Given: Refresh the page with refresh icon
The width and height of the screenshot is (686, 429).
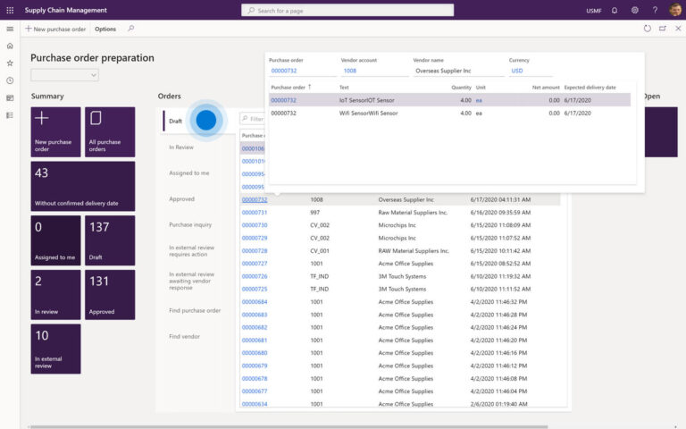Looking at the screenshot, I should 647,29.
